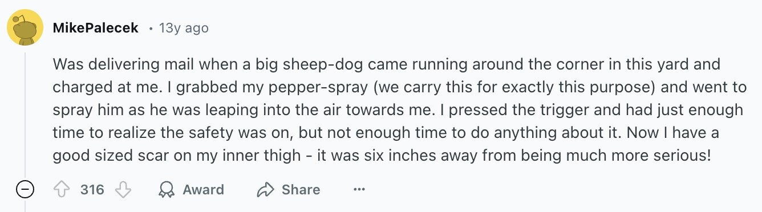Open the '13y ago' timestamp permalink
This screenshot has width=762, height=212.
point(184,27)
